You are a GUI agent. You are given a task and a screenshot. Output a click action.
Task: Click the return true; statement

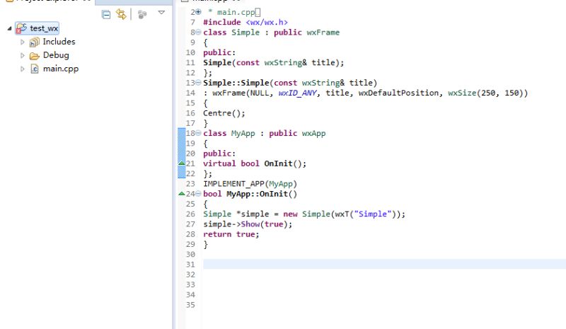(x=231, y=234)
